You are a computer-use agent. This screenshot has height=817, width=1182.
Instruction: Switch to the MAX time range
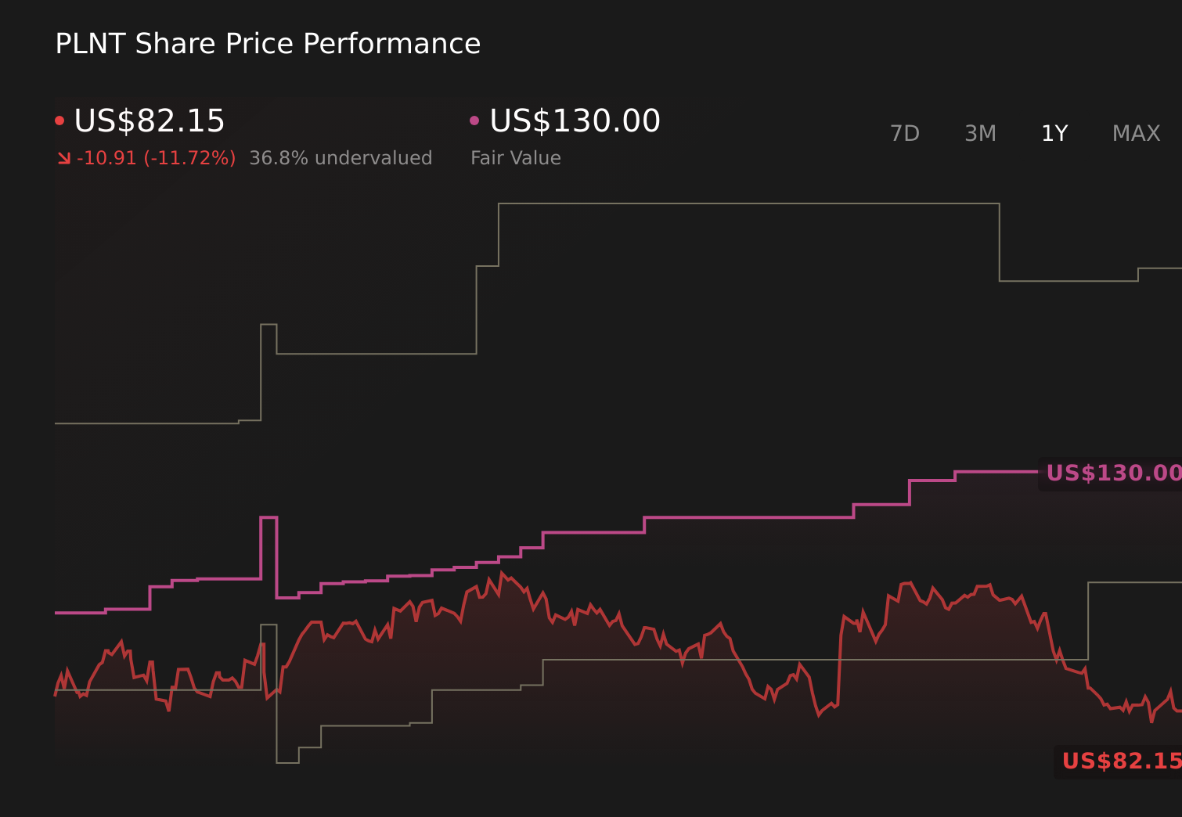(x=1135, y=133)
